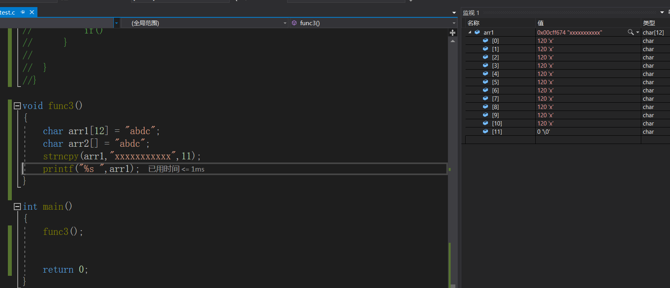The height and width of the screenshot is (288, 670).
Task: Close the test.c tab
Action: (32, 12)
